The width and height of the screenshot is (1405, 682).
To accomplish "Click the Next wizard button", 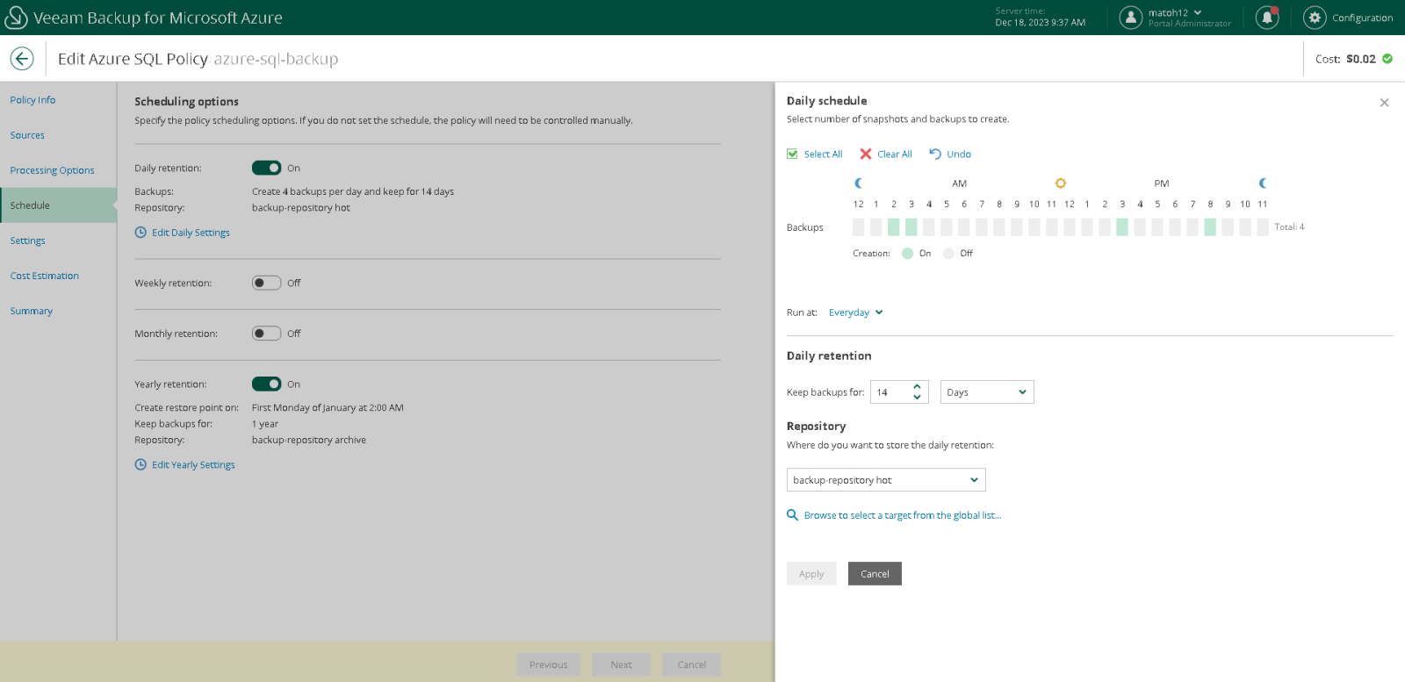I will 621,664.
